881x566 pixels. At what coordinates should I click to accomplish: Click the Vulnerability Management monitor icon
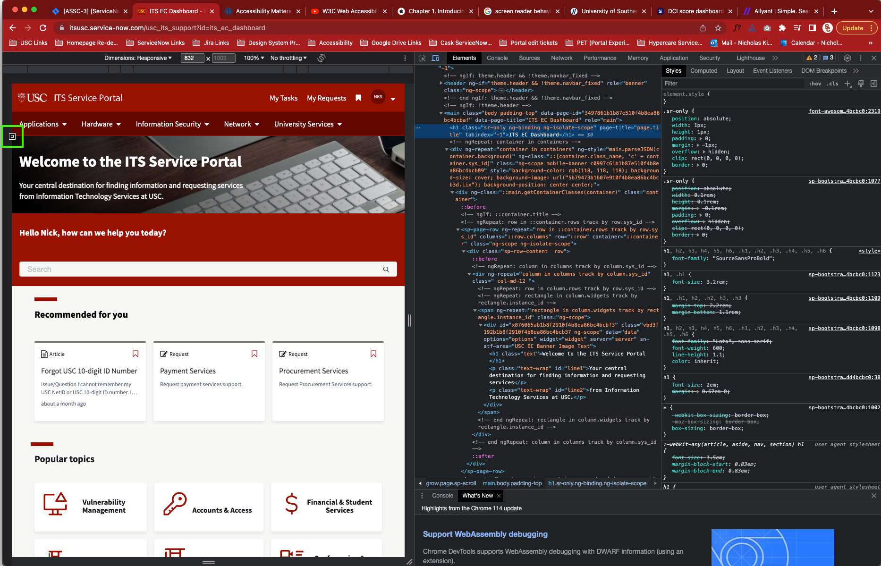pos(55,504)
